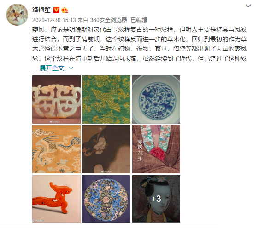Open white jade dragon carving image
259x228 pixels.
[x=57, y=99]
